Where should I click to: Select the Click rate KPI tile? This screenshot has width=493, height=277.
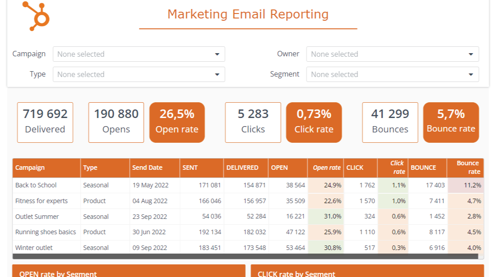(314, 122)
